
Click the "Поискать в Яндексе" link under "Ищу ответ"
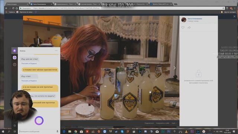click(29, 81)
